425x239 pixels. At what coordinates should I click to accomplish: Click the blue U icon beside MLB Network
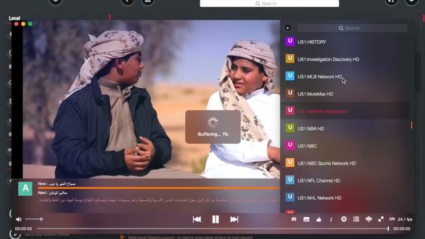pyautogui.click(x=290, y=76)
